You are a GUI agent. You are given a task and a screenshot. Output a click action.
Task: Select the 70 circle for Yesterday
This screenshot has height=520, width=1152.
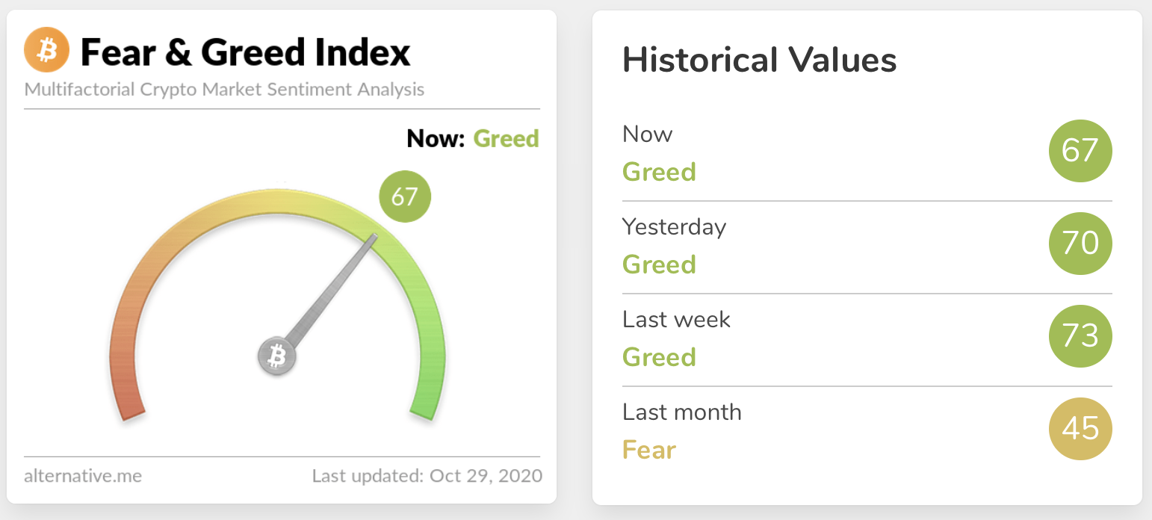point(1080,244)
